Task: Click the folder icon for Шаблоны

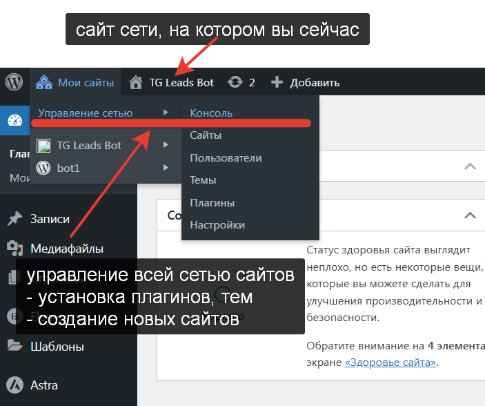Action: coord(15,346)
